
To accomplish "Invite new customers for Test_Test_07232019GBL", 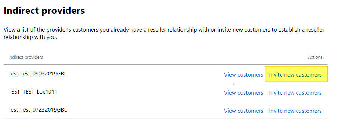I will [295, 111].
